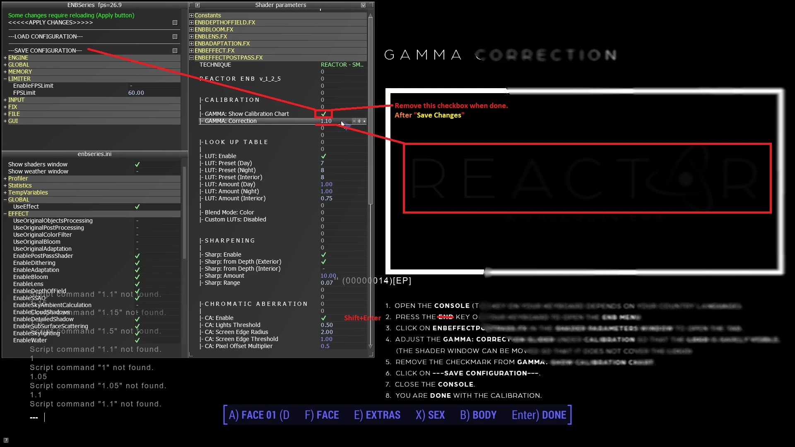795x447 pixels.
Task: Click APPLY CHANGES square button
Action: 175,23
